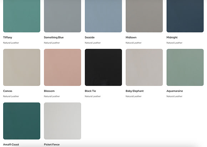Select the Aquamaraine sage green swatch

point(185,67)
